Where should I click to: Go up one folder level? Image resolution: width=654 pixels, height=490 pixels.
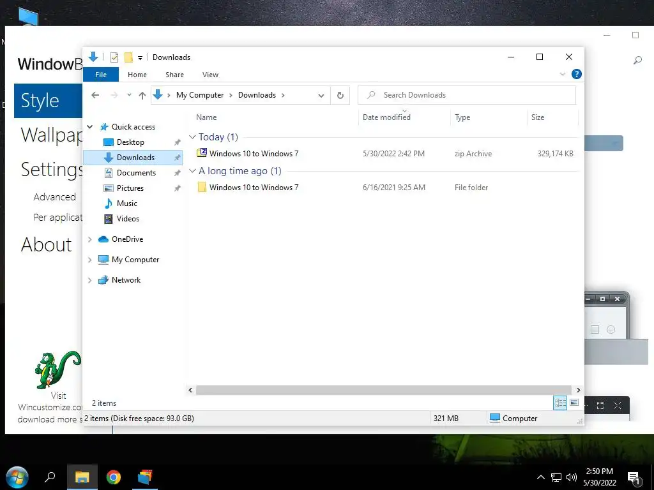pyautogui.click(x=142, y=96)
